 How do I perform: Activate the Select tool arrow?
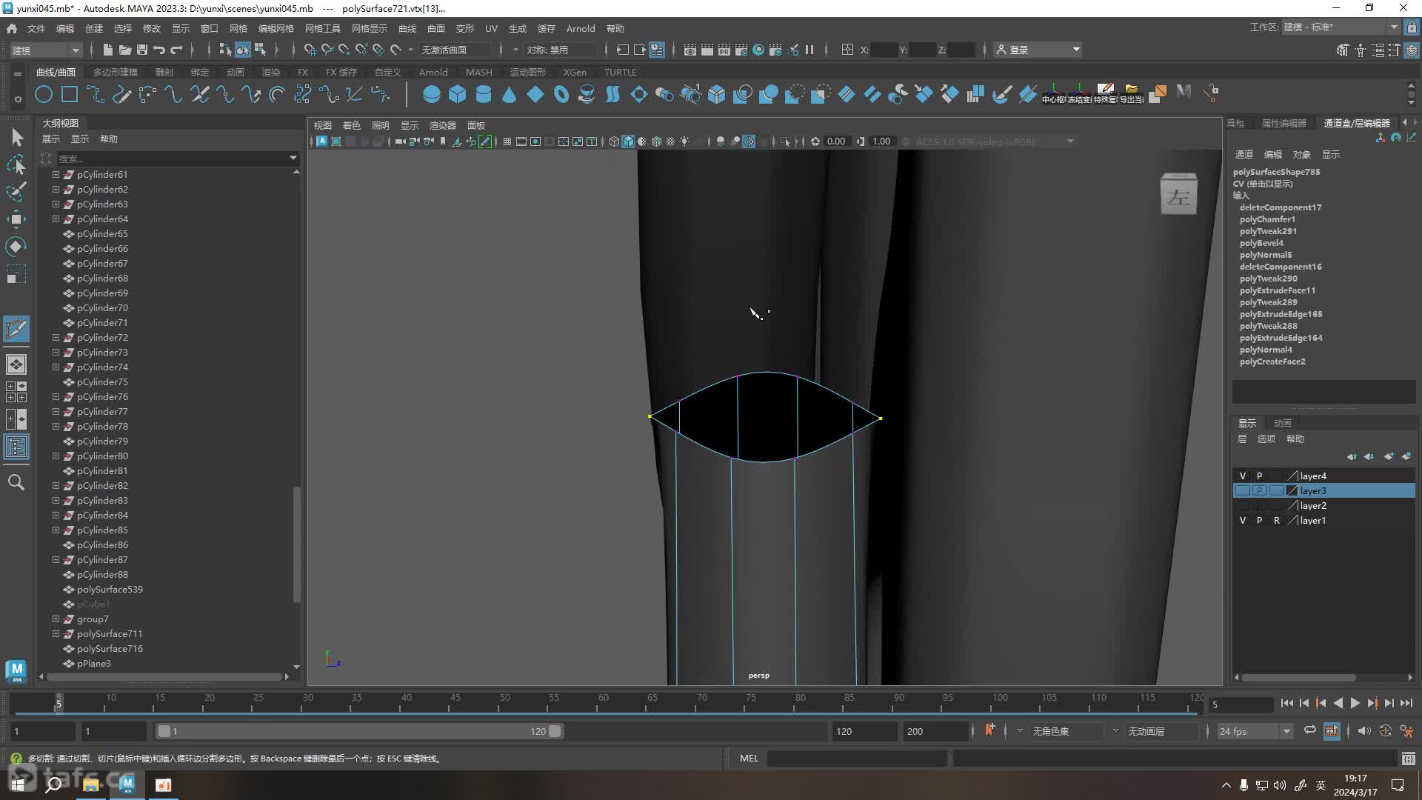point(16,137)
